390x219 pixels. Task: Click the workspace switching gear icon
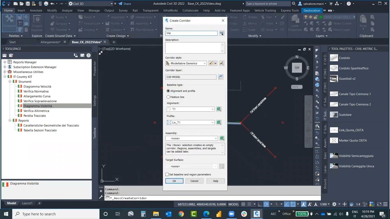coord(334,204)
